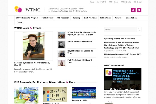This screenshot has width=156, height=104.
Task: Click Netherlands Graduate Research School tagline
Action: click(x=68, y=10)
